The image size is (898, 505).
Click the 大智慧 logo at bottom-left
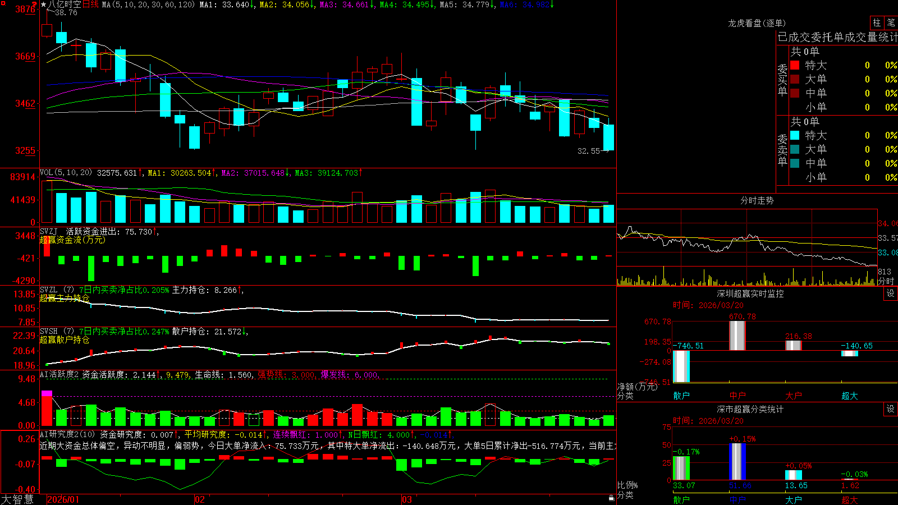[x=17, y=499]
